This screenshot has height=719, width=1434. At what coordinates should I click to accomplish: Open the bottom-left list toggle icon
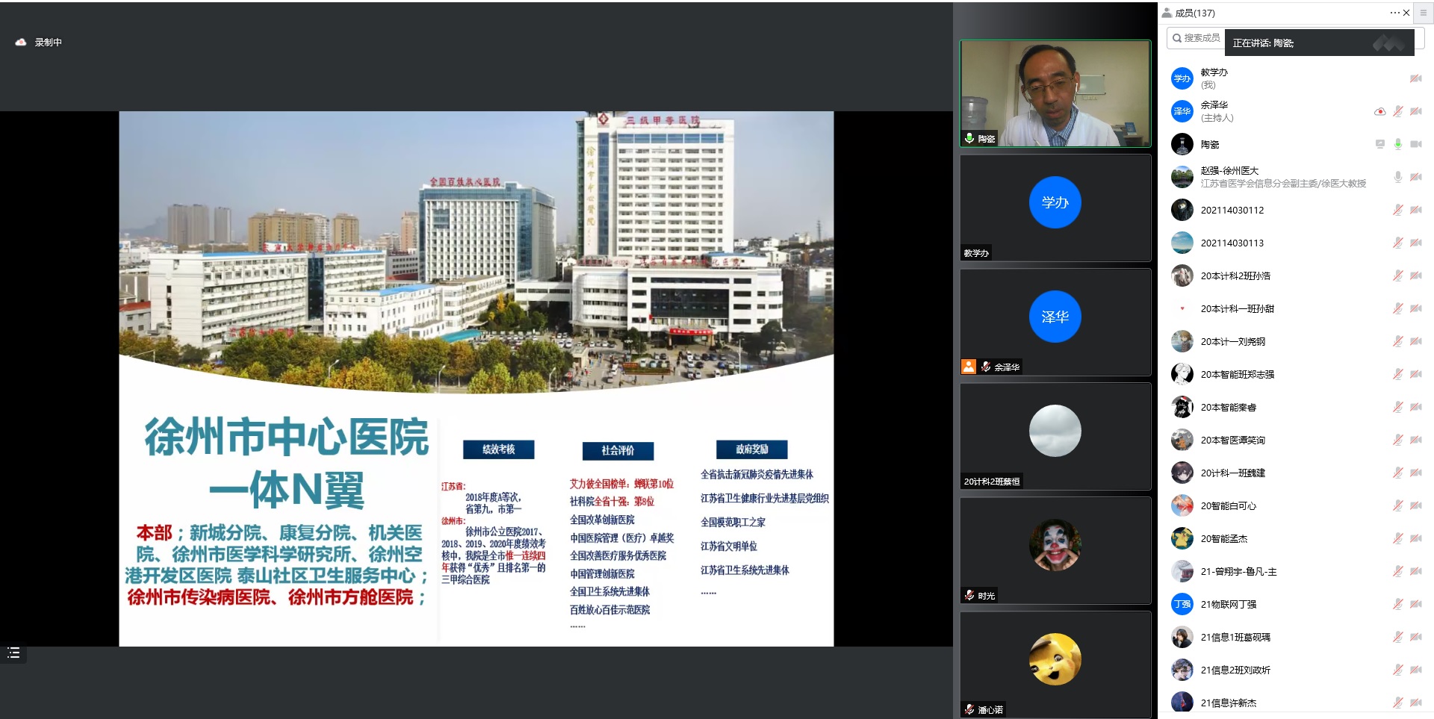tap(13, 653)
